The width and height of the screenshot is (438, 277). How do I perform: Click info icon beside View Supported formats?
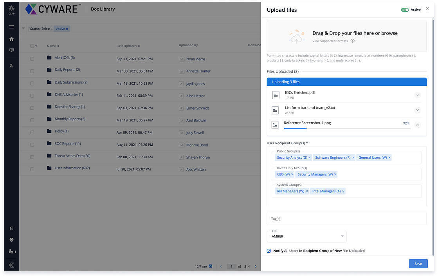[x=352, y=41]
